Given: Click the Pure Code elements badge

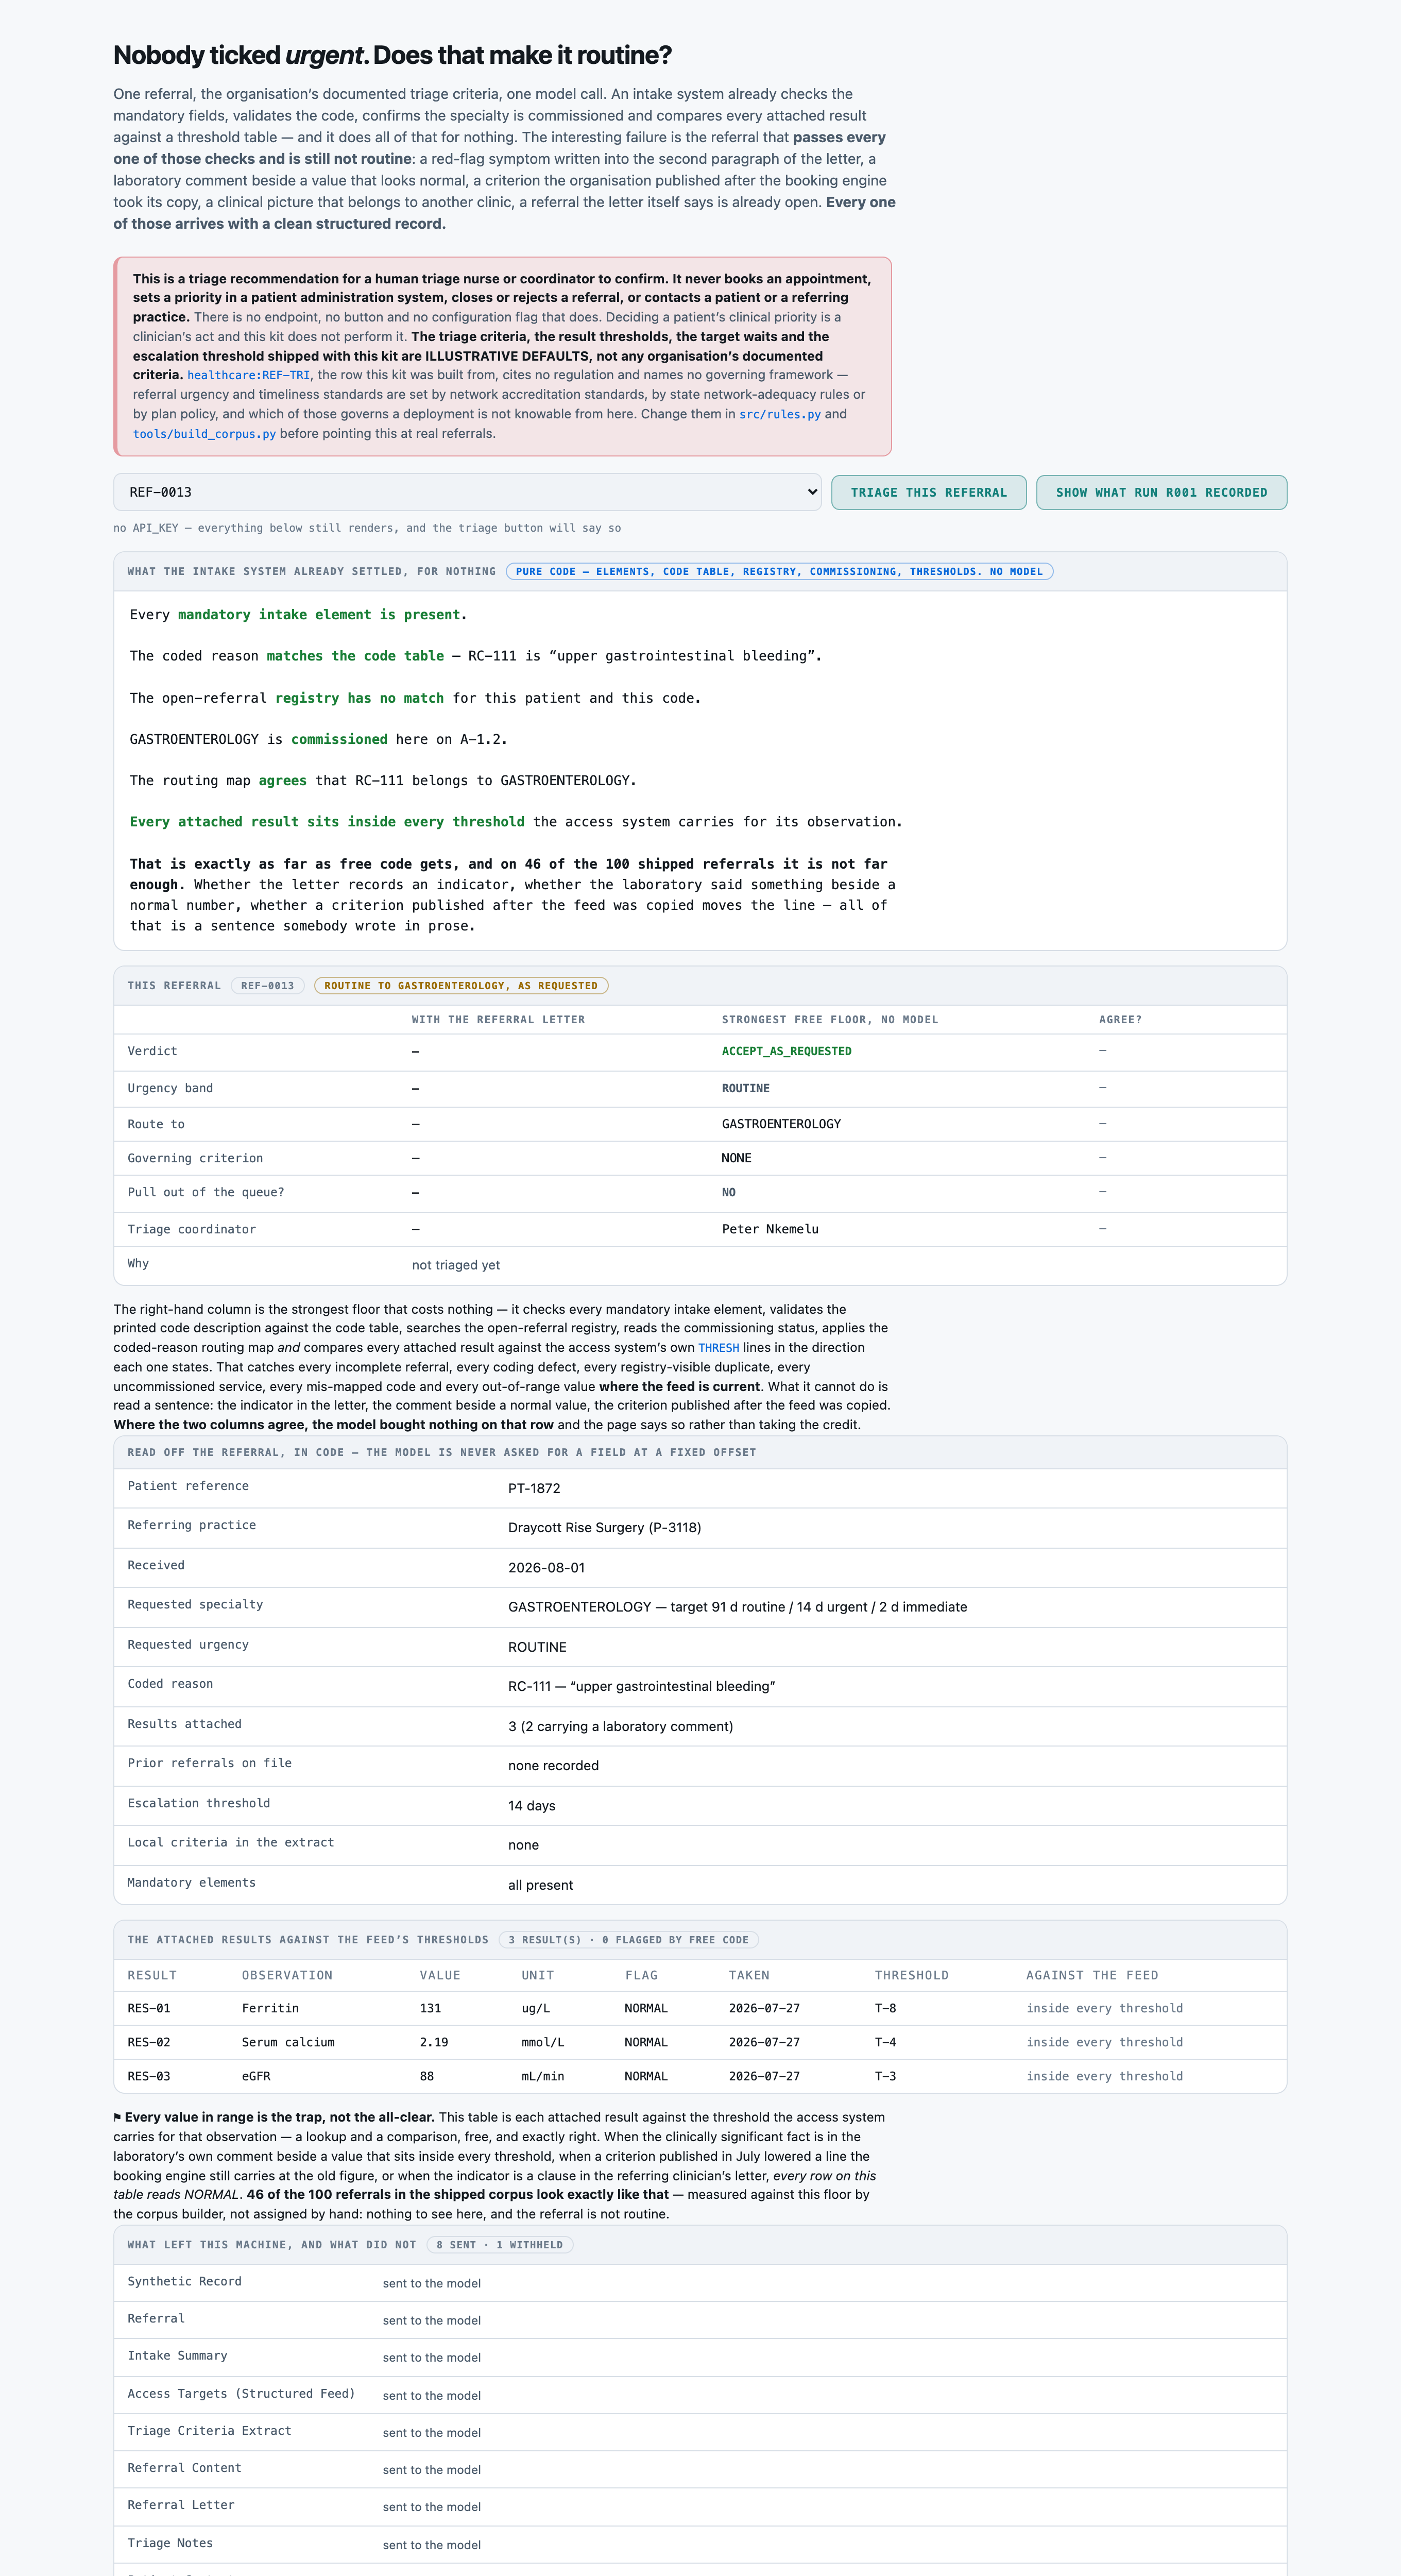Looking at the screenshot, I should (779, 572).
